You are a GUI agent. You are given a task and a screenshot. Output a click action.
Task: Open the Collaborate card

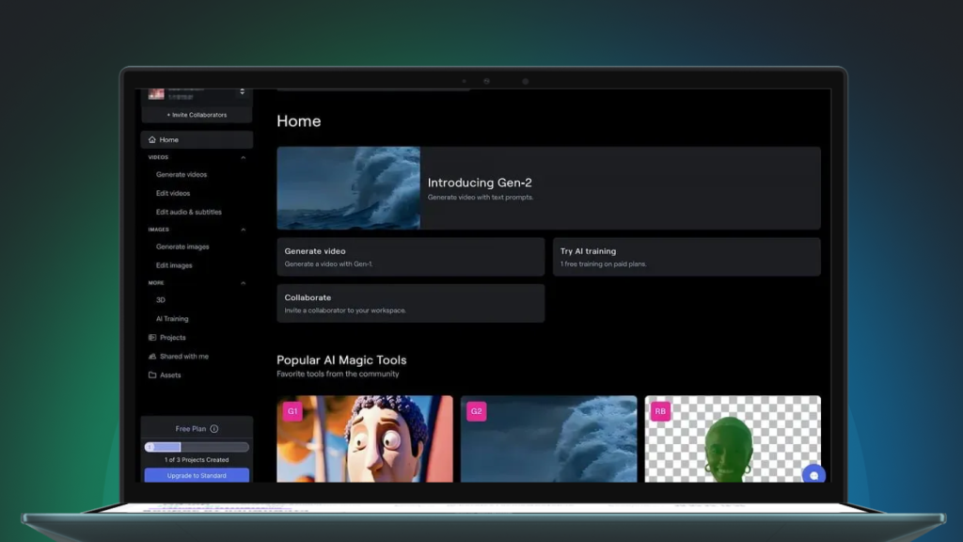(410, 303)
